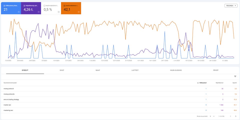
Task: Click the 'ema rsi trading strategy' query
Action: point(11,99)
